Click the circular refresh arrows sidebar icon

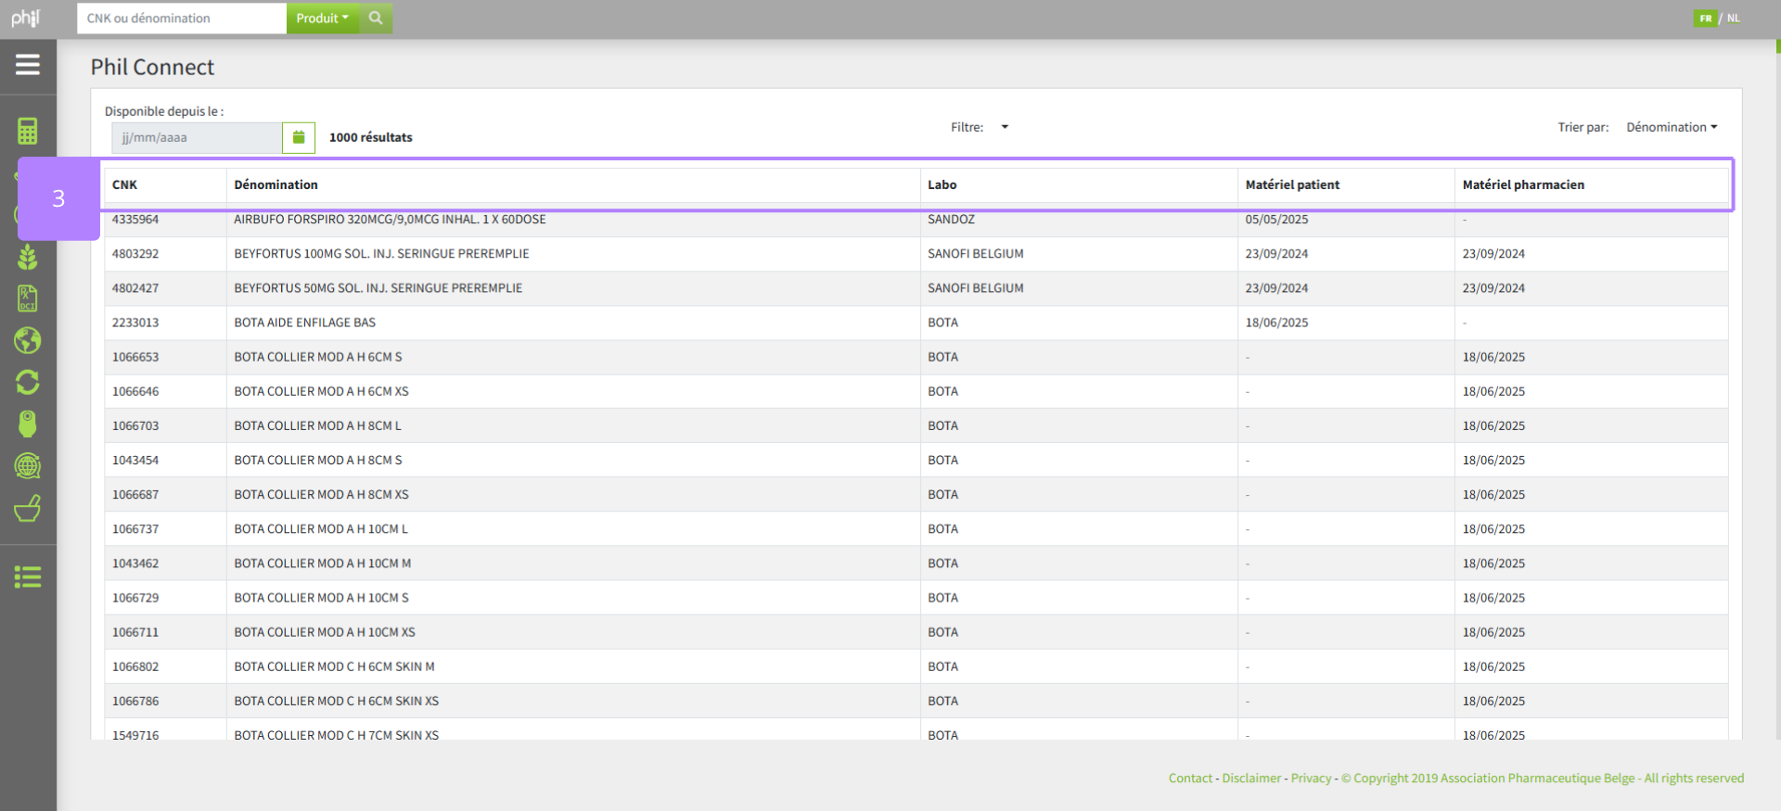coord(28,382)
